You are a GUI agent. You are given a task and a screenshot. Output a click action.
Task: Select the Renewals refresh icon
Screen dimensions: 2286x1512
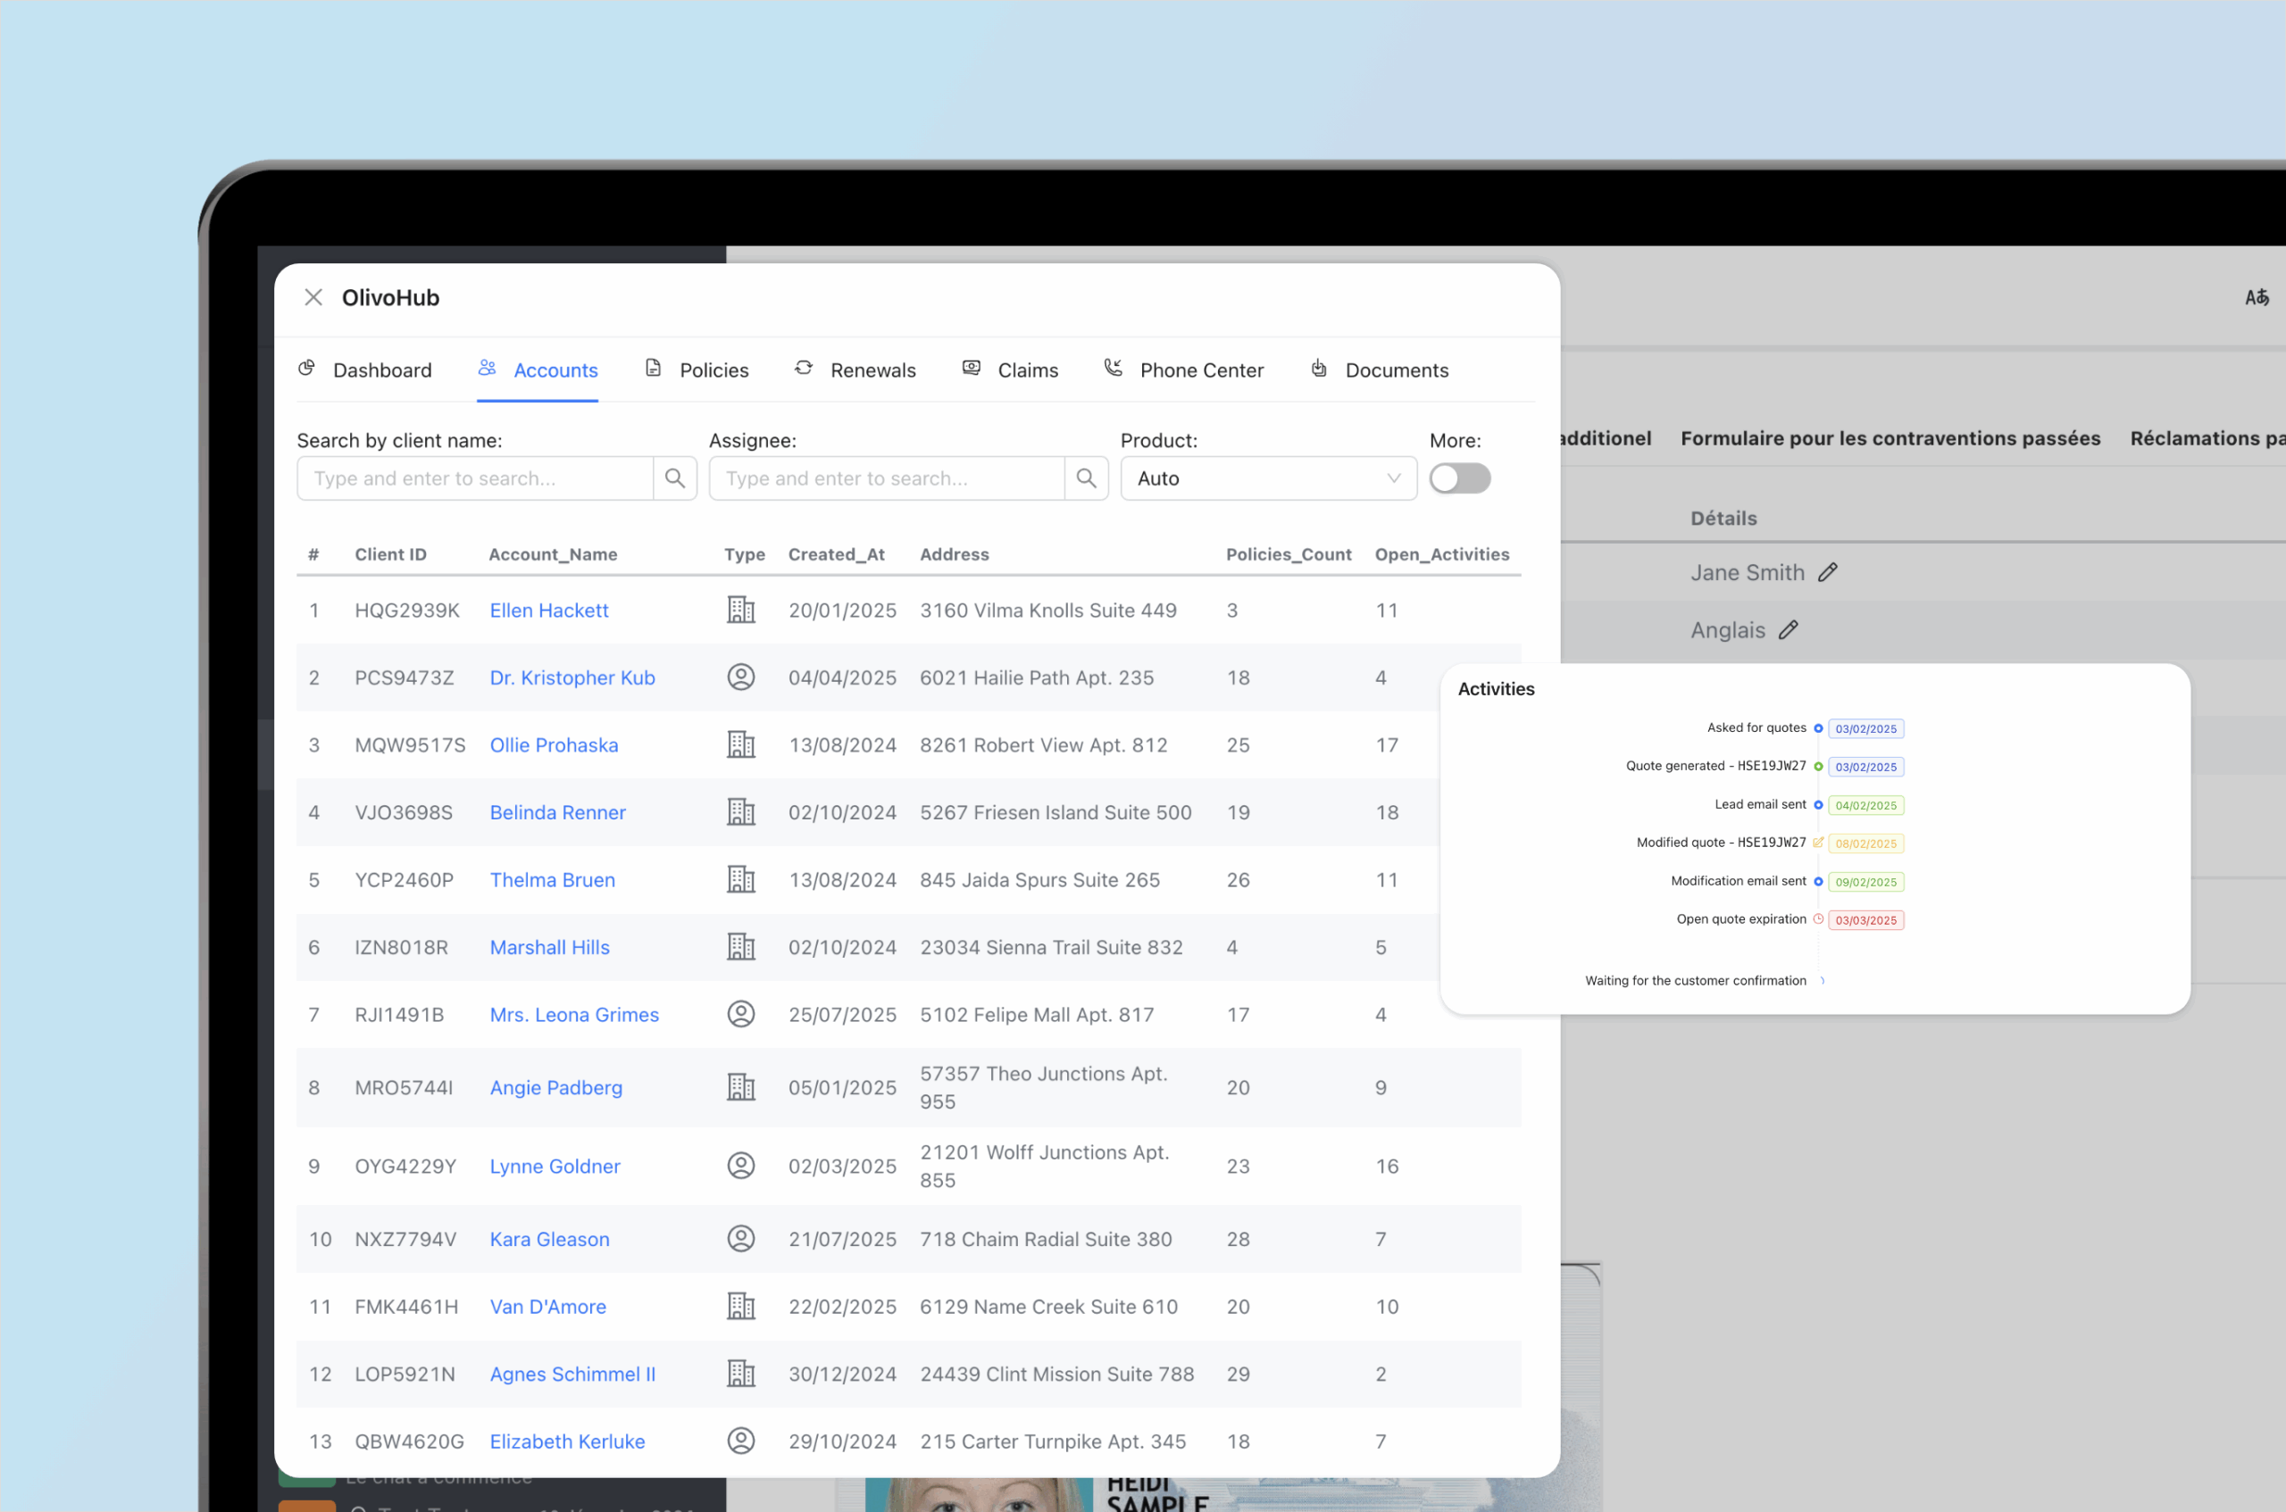pos(804,369)
